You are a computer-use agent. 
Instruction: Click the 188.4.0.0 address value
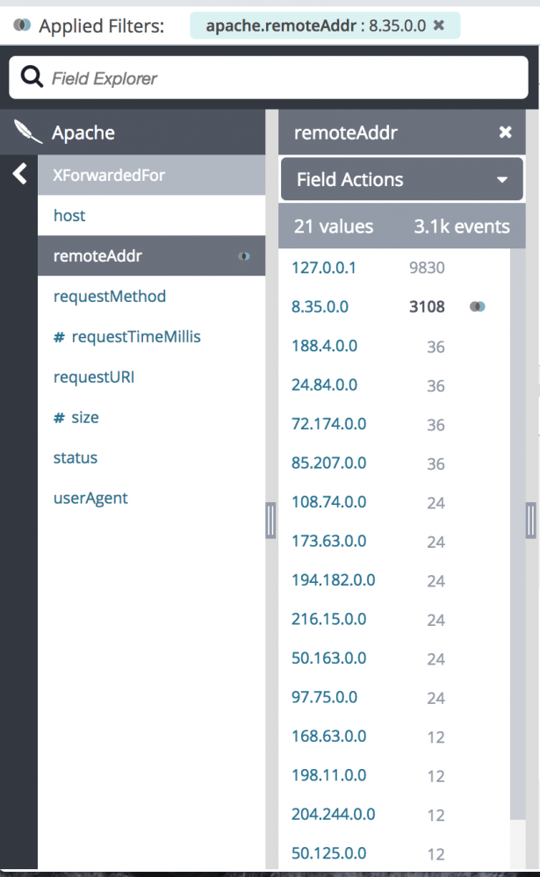[324, 346]
